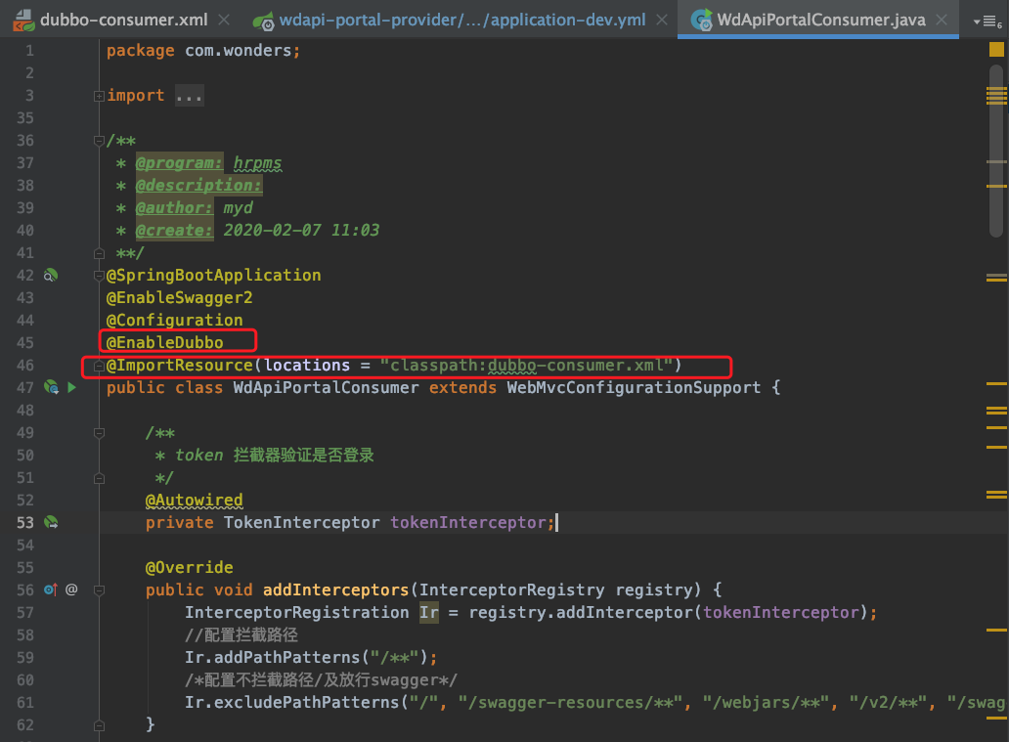
Task: Click the package com.wonders line
Action: 203,51
